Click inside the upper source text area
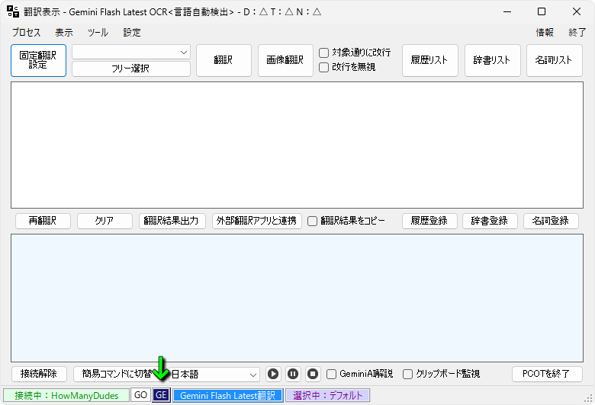 (x=297, y=145)
